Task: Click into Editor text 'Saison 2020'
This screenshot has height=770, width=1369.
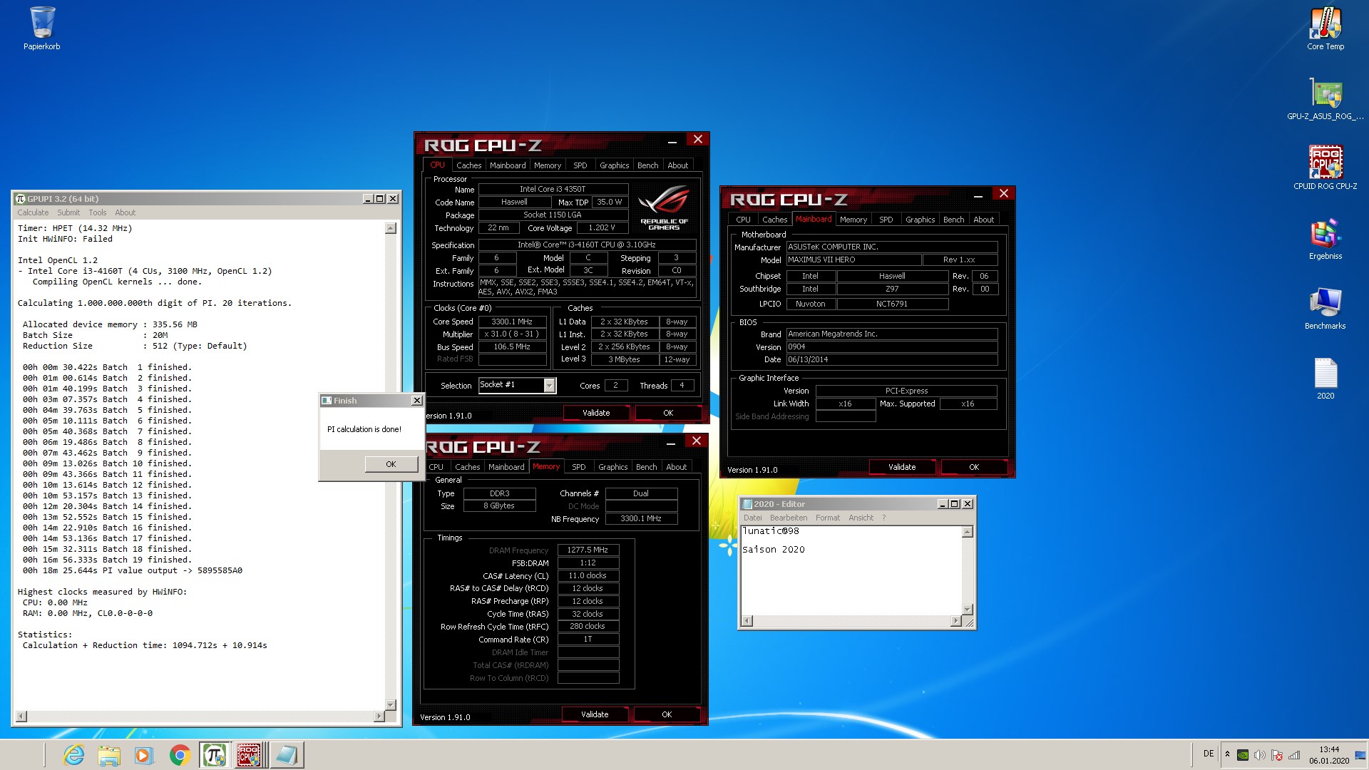Action: click(773, 550)
